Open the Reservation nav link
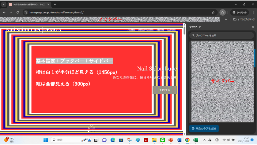 (x=146, y=30)
